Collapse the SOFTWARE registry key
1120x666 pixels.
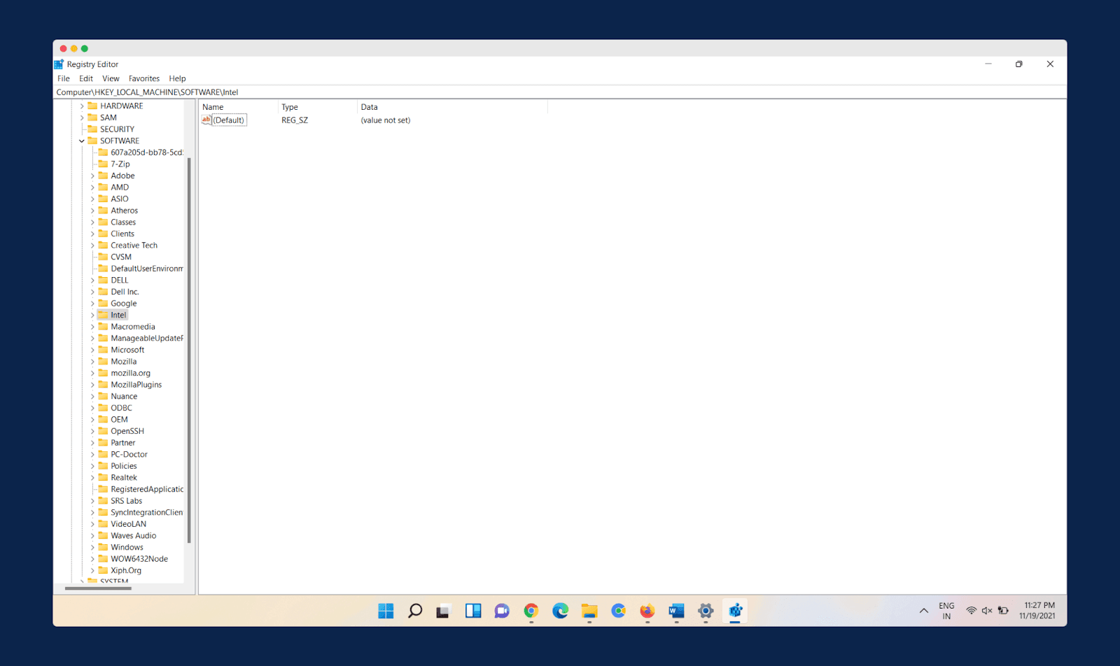tap(82, 141)
